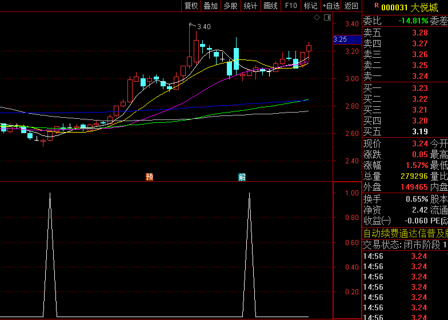Add stock via +自选 button
The height and width of the screenshot is (320, 448).
(x=331, y=6)
